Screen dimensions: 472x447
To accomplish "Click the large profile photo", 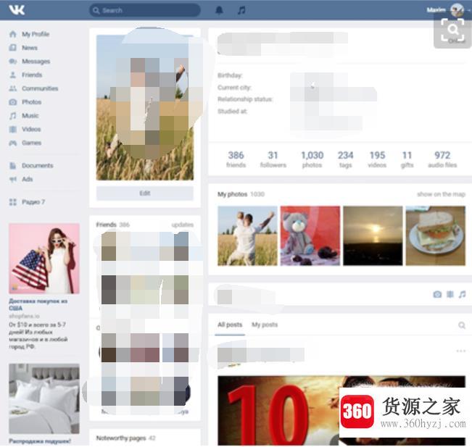I will click(x=145, y=107).
